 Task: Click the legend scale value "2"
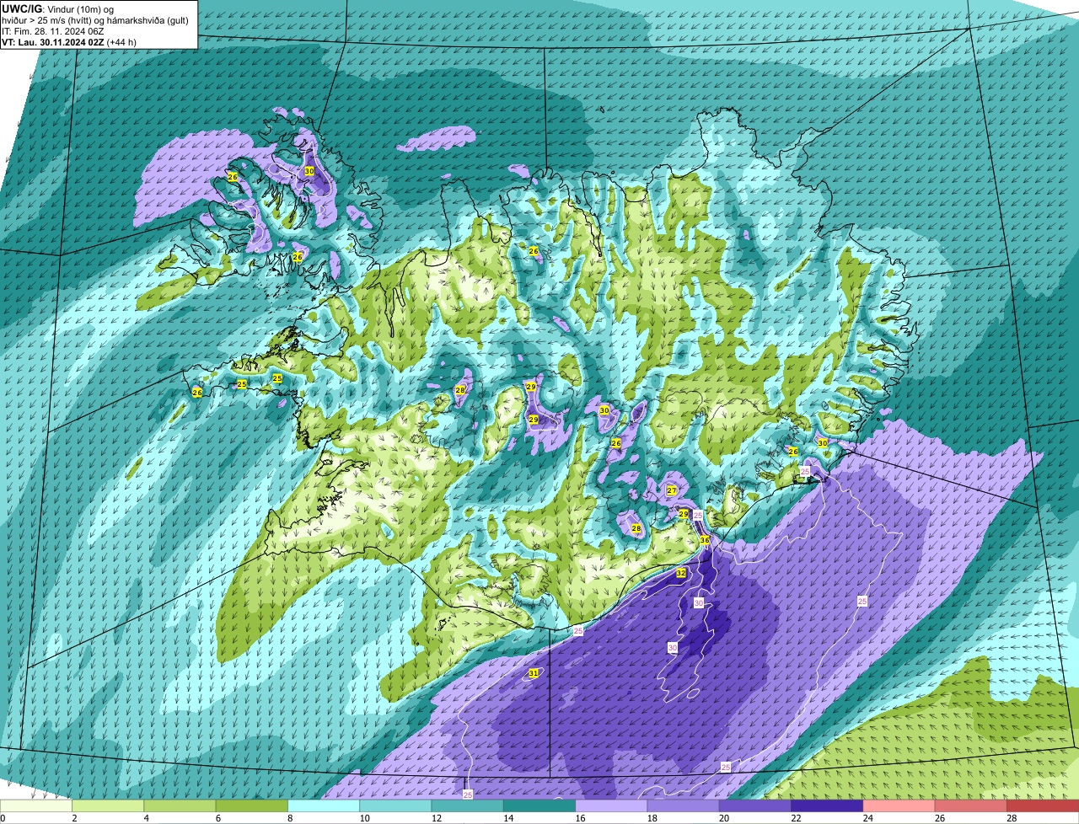pos(74,818)
